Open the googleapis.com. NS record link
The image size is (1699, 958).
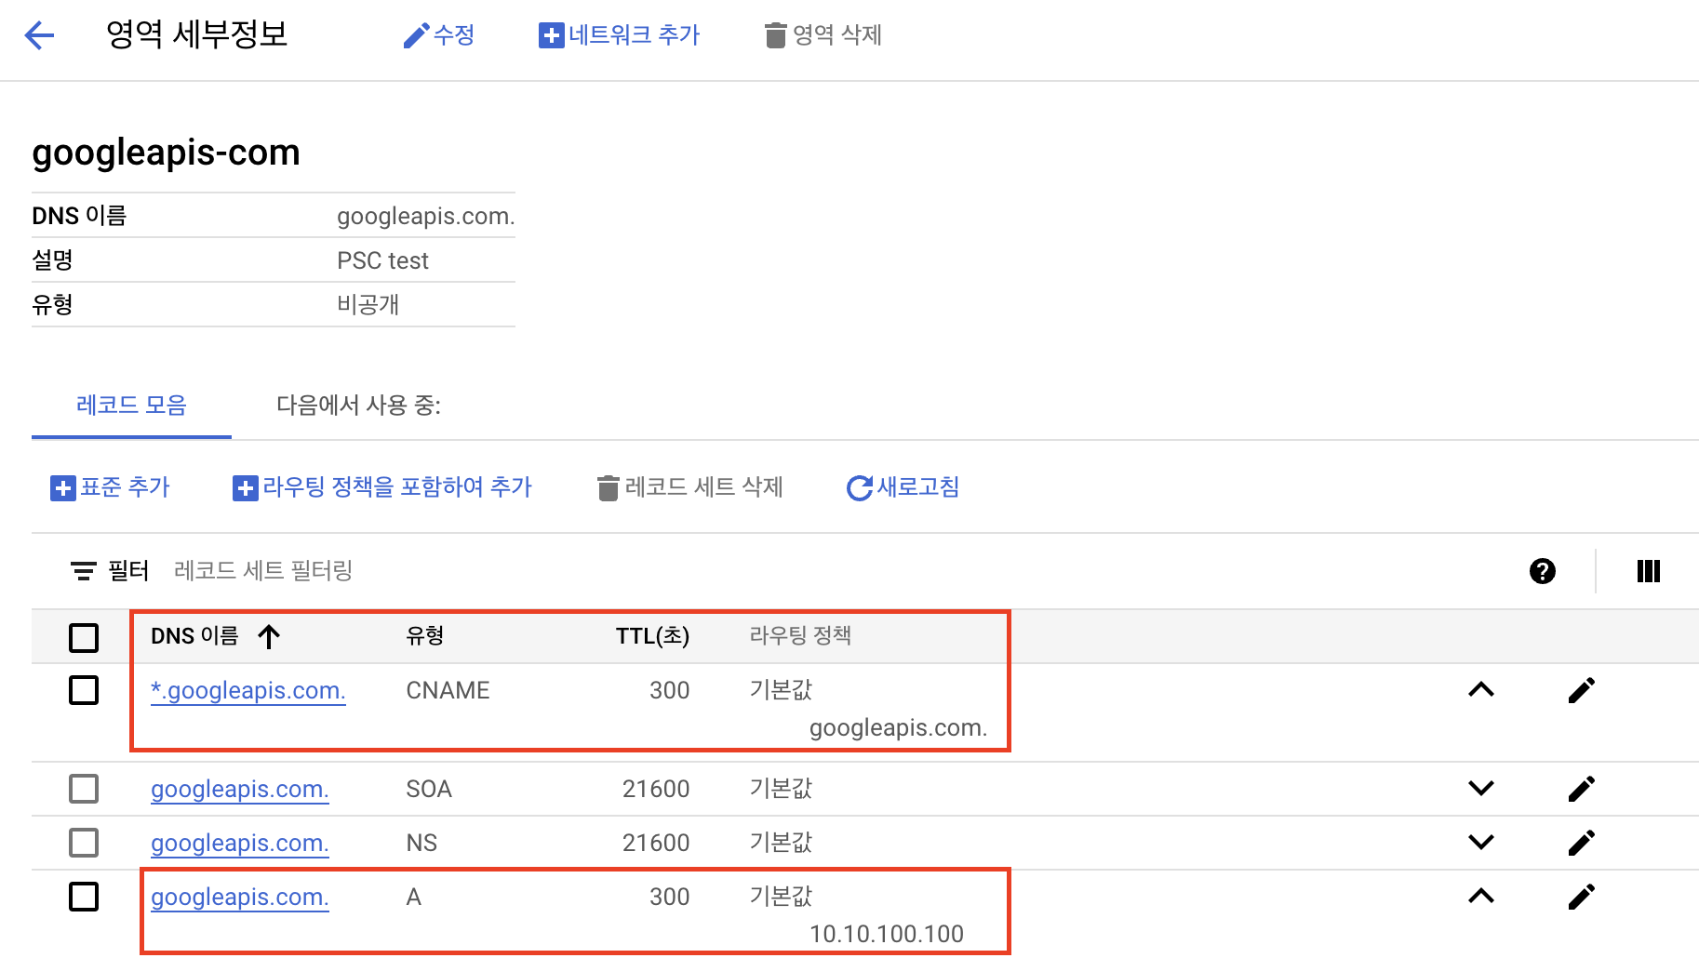pos(239,844)
